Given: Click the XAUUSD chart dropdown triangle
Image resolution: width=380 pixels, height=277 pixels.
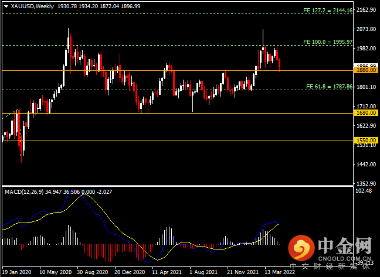Looking at the screenshot, I should point(6,6).
